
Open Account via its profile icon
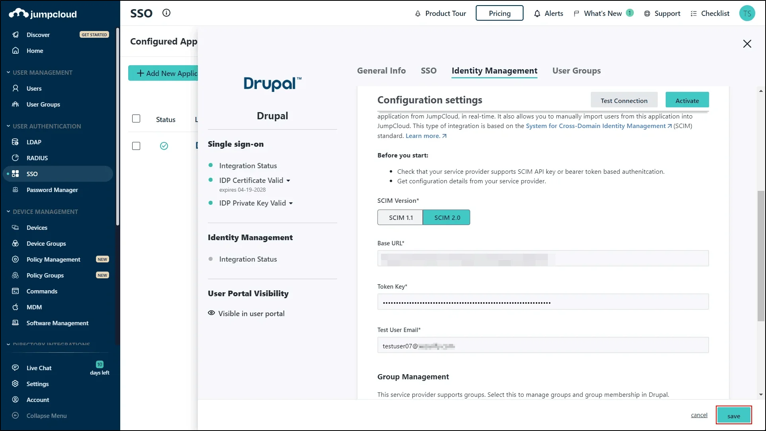pyautogui.click(x=16, y=400)
